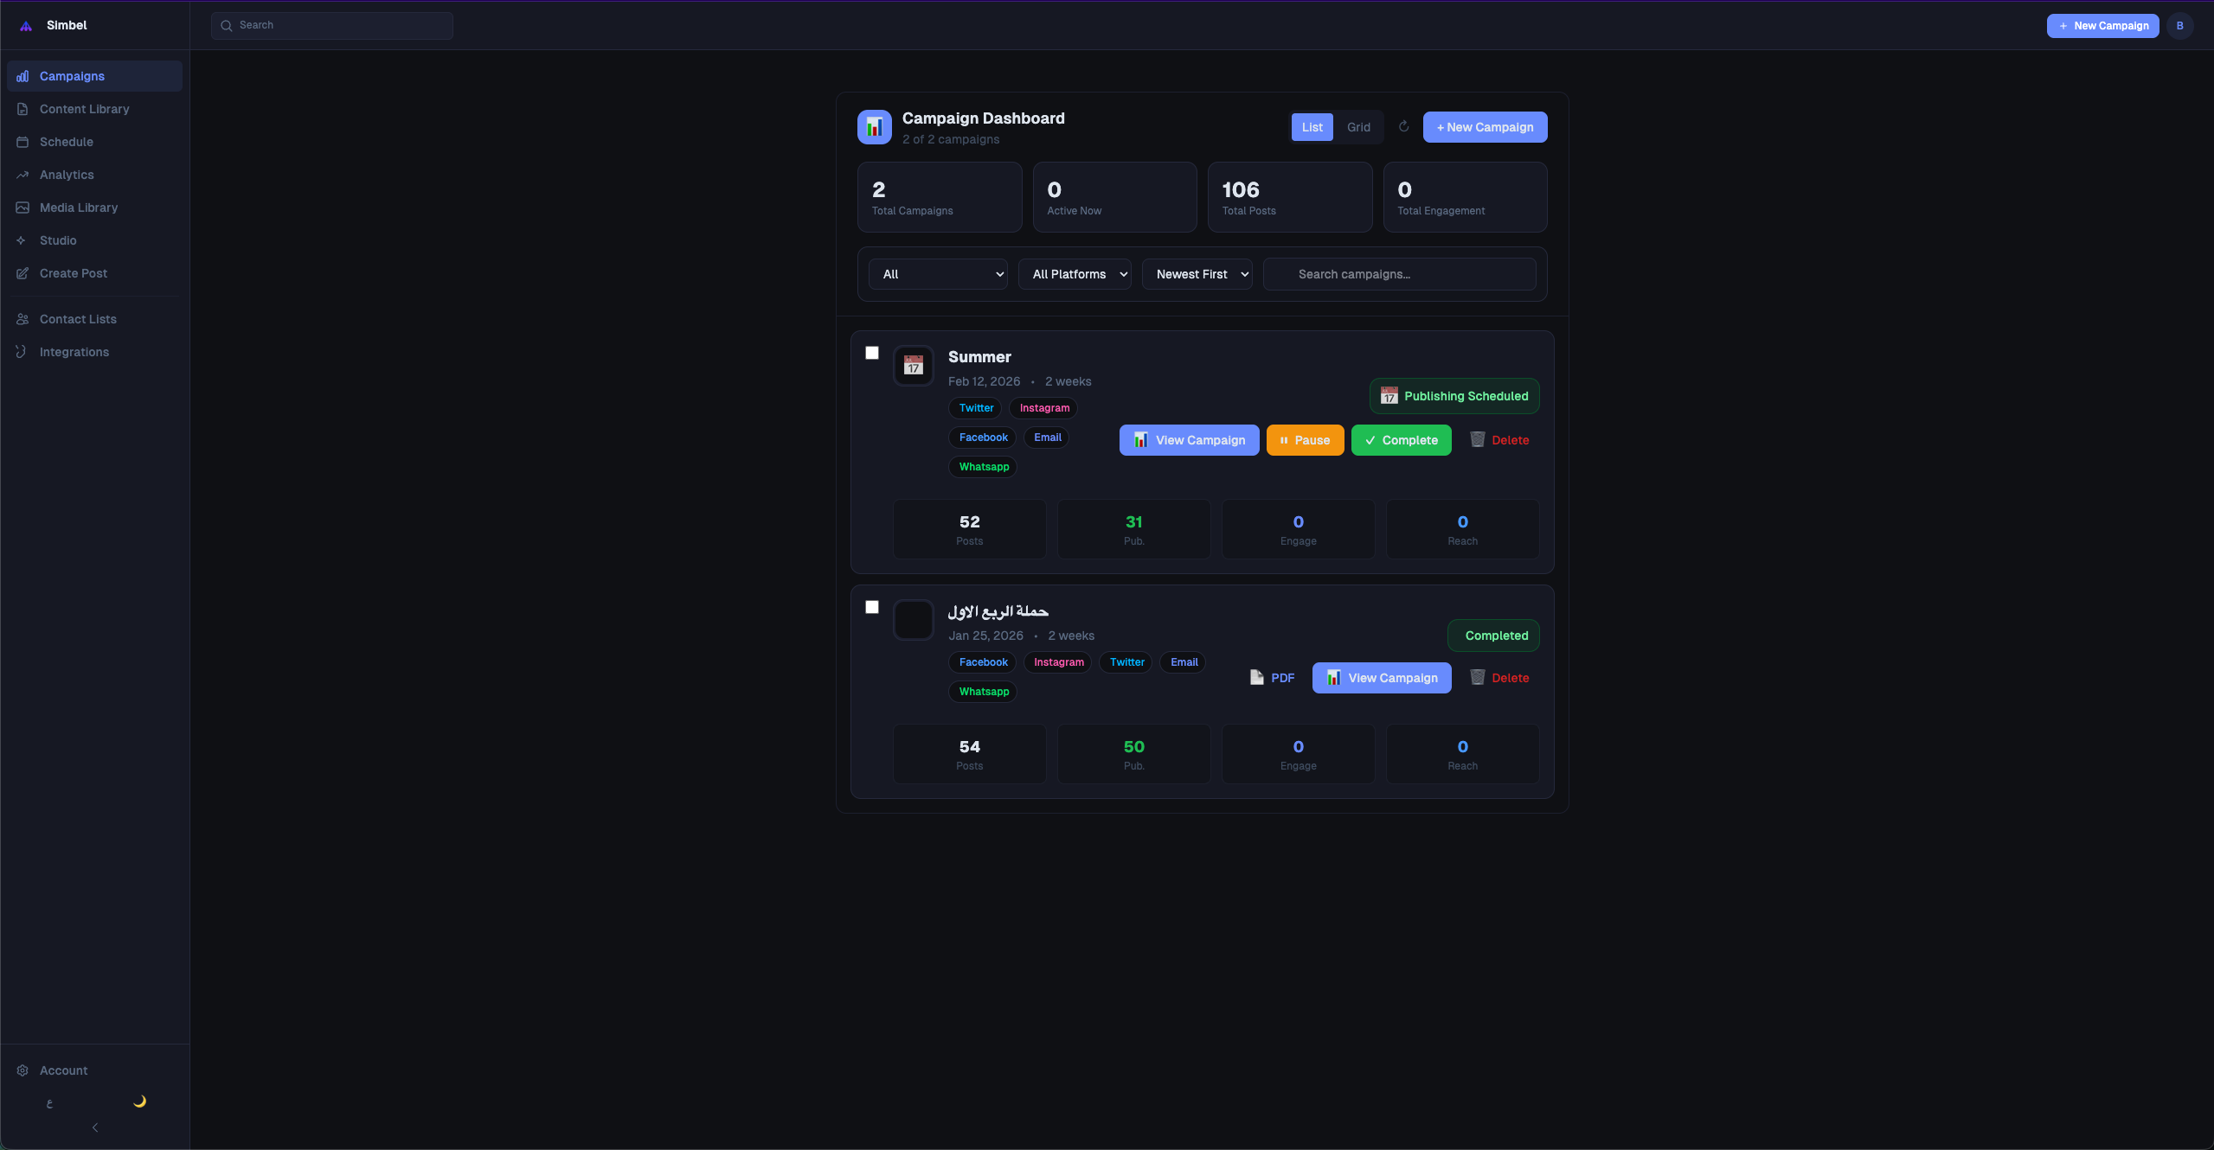Click the refresh icon beside Grid
2214x1150 pixels.
(1403, 126)
